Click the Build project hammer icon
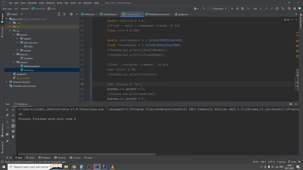 204,8
